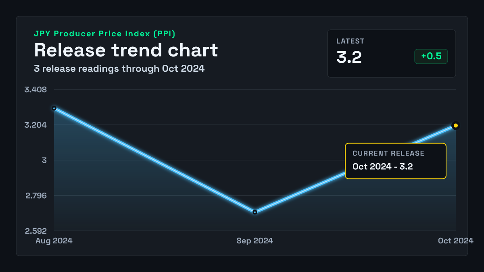The height and width of the screenshot is (272, 484).
Task: Click the 2.592 y-axis label
Action: click(35, 231)
